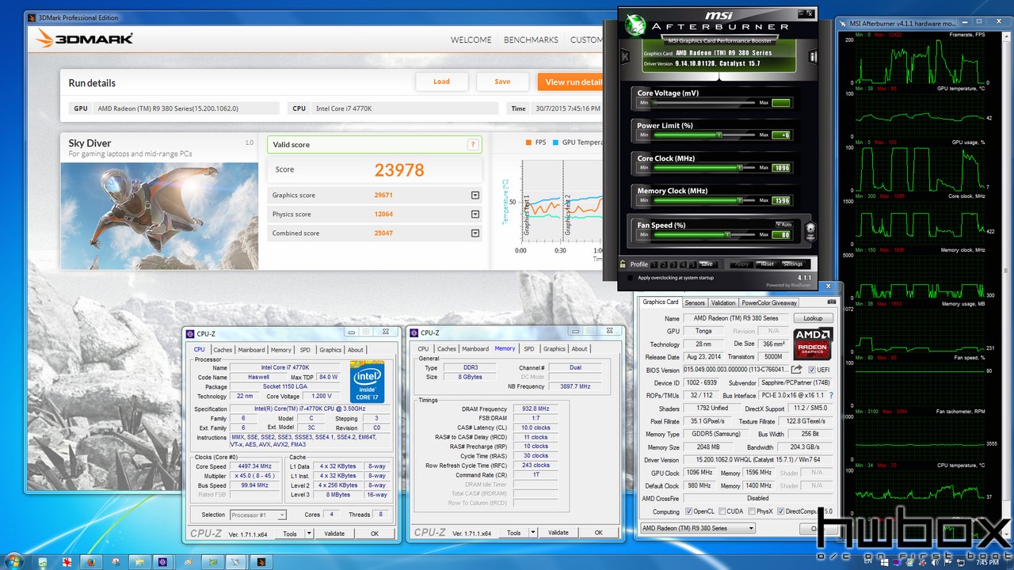The height and width of the screenshot is (570, 1014).
Task: Click the 3DMark logo
Action: [85, 39]
